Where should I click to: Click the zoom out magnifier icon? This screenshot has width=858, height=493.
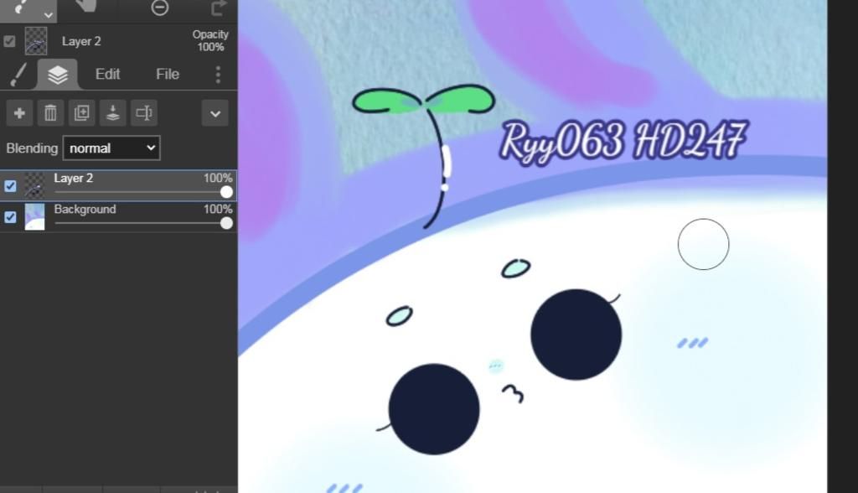[160, 8]
